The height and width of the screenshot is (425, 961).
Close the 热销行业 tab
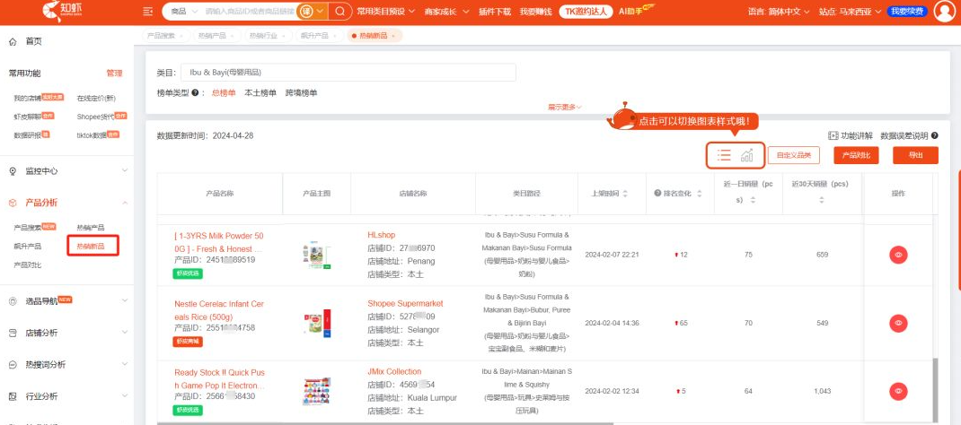point(283,36)
